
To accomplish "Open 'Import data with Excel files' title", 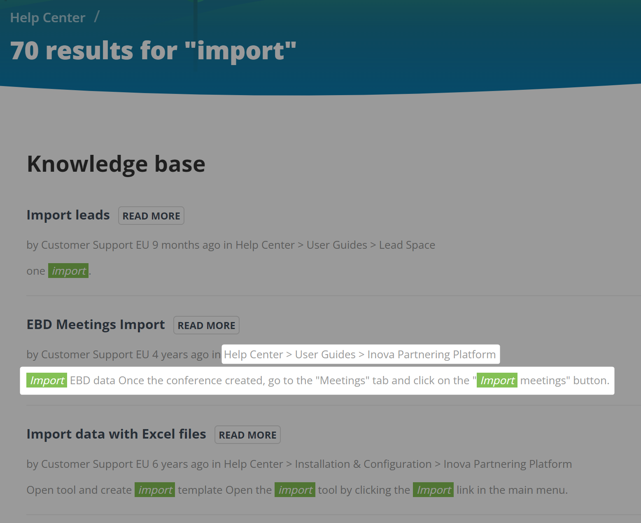I will [116, 434].
